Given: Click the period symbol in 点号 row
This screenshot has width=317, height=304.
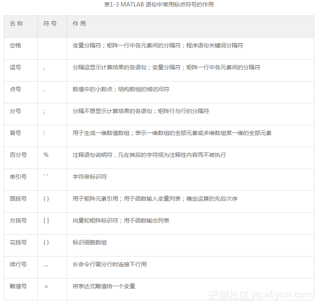Looking at the screenshot, I should coord(44,91).
